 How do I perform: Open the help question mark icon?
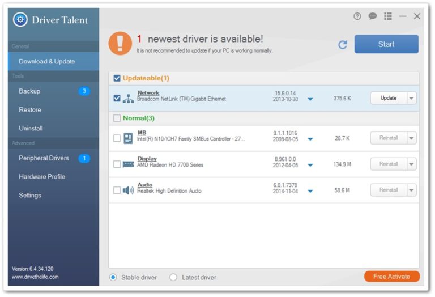(x=357, y=16)
